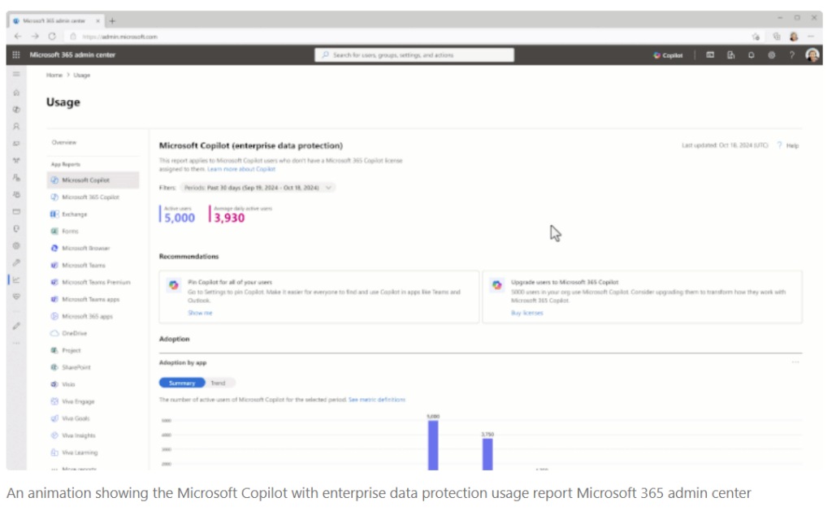Screen dimensions: 832x511
Task: Click the help question mark in header
Action: pyautogui.click(x=791, y=55)
